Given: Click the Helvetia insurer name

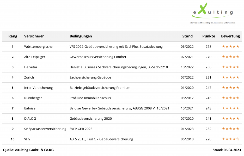Looking at the screenshot, I should tap(31, 67).
